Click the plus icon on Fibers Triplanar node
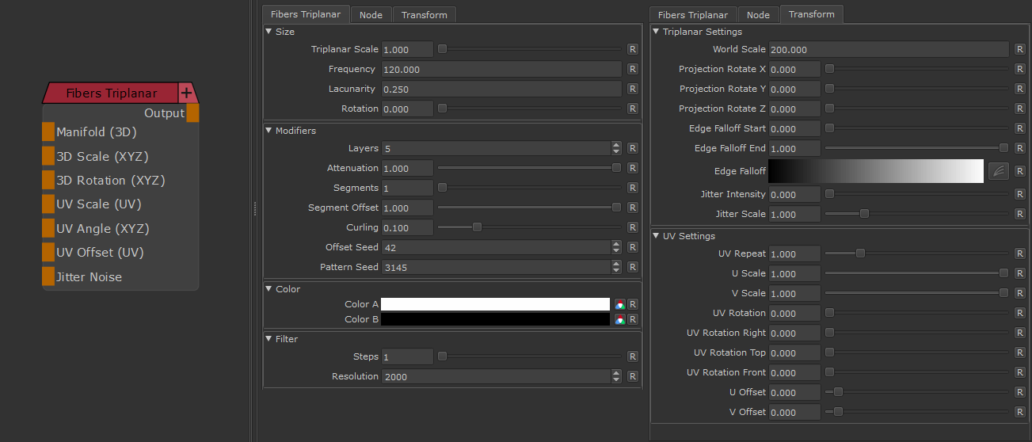The image size is (1032, 442). coord(187,93)
